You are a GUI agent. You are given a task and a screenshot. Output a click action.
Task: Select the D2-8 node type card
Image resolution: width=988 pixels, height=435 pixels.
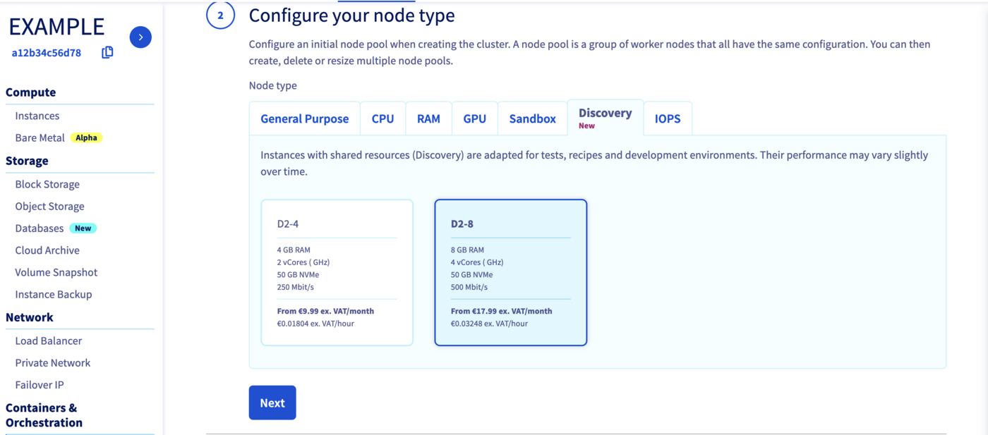[x=510, y=271]
